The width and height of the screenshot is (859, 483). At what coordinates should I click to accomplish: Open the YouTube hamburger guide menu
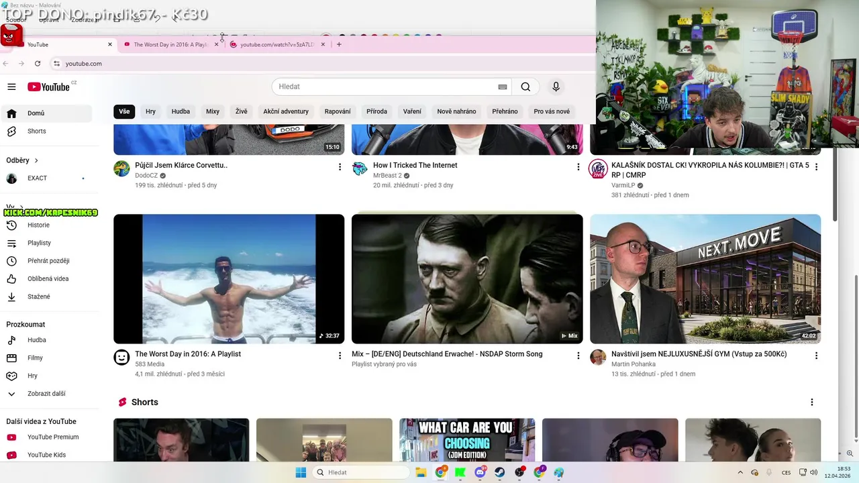(11, 87)
